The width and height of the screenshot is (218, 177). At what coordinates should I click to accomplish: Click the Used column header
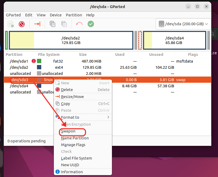click(120, 55)
